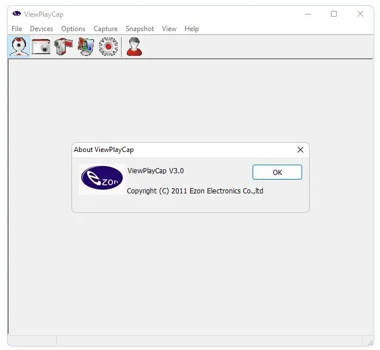The width and height of the screenshot is (380, 350).
Task: Open the File menu
Action: pos(17,29)
